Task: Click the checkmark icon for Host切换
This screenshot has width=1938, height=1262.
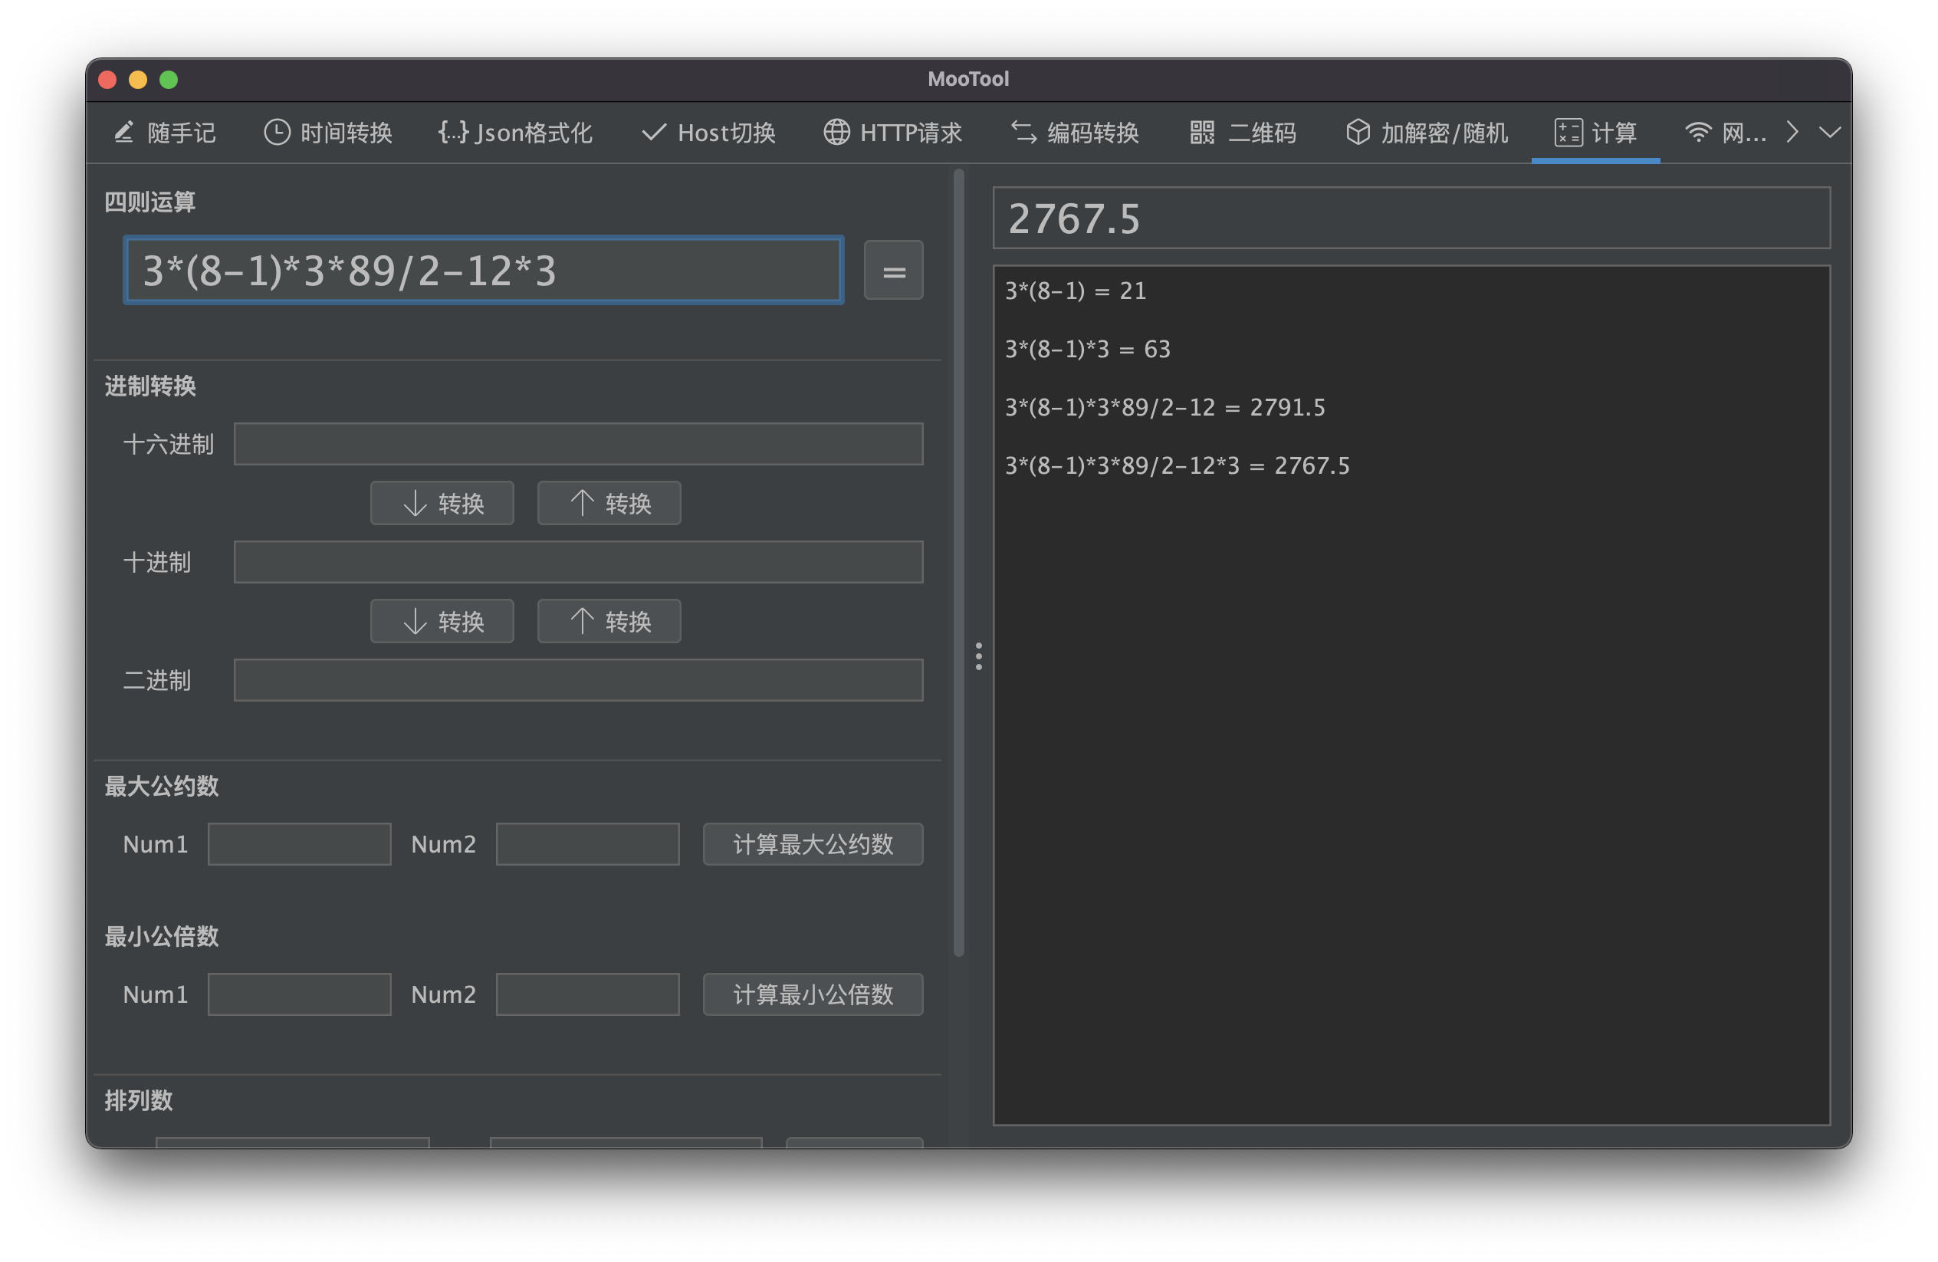Action: (654, 132)
